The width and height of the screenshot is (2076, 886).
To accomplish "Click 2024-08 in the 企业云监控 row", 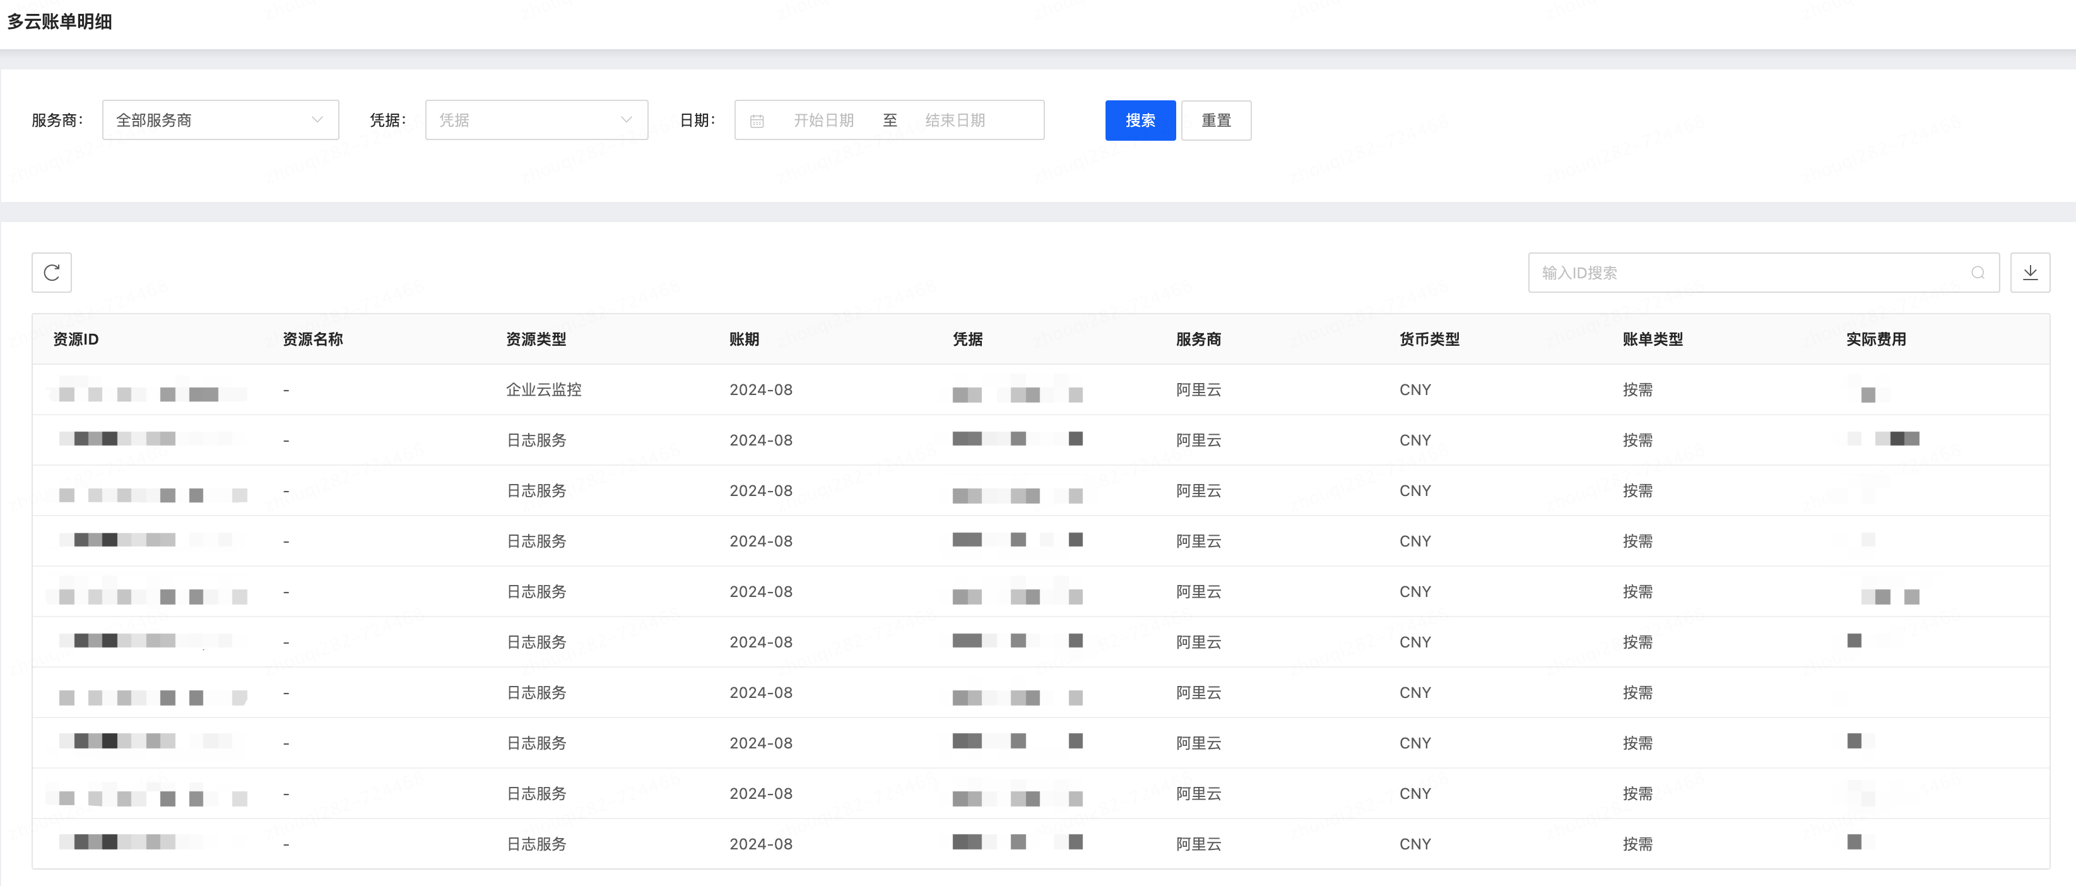I will (761, 389).
